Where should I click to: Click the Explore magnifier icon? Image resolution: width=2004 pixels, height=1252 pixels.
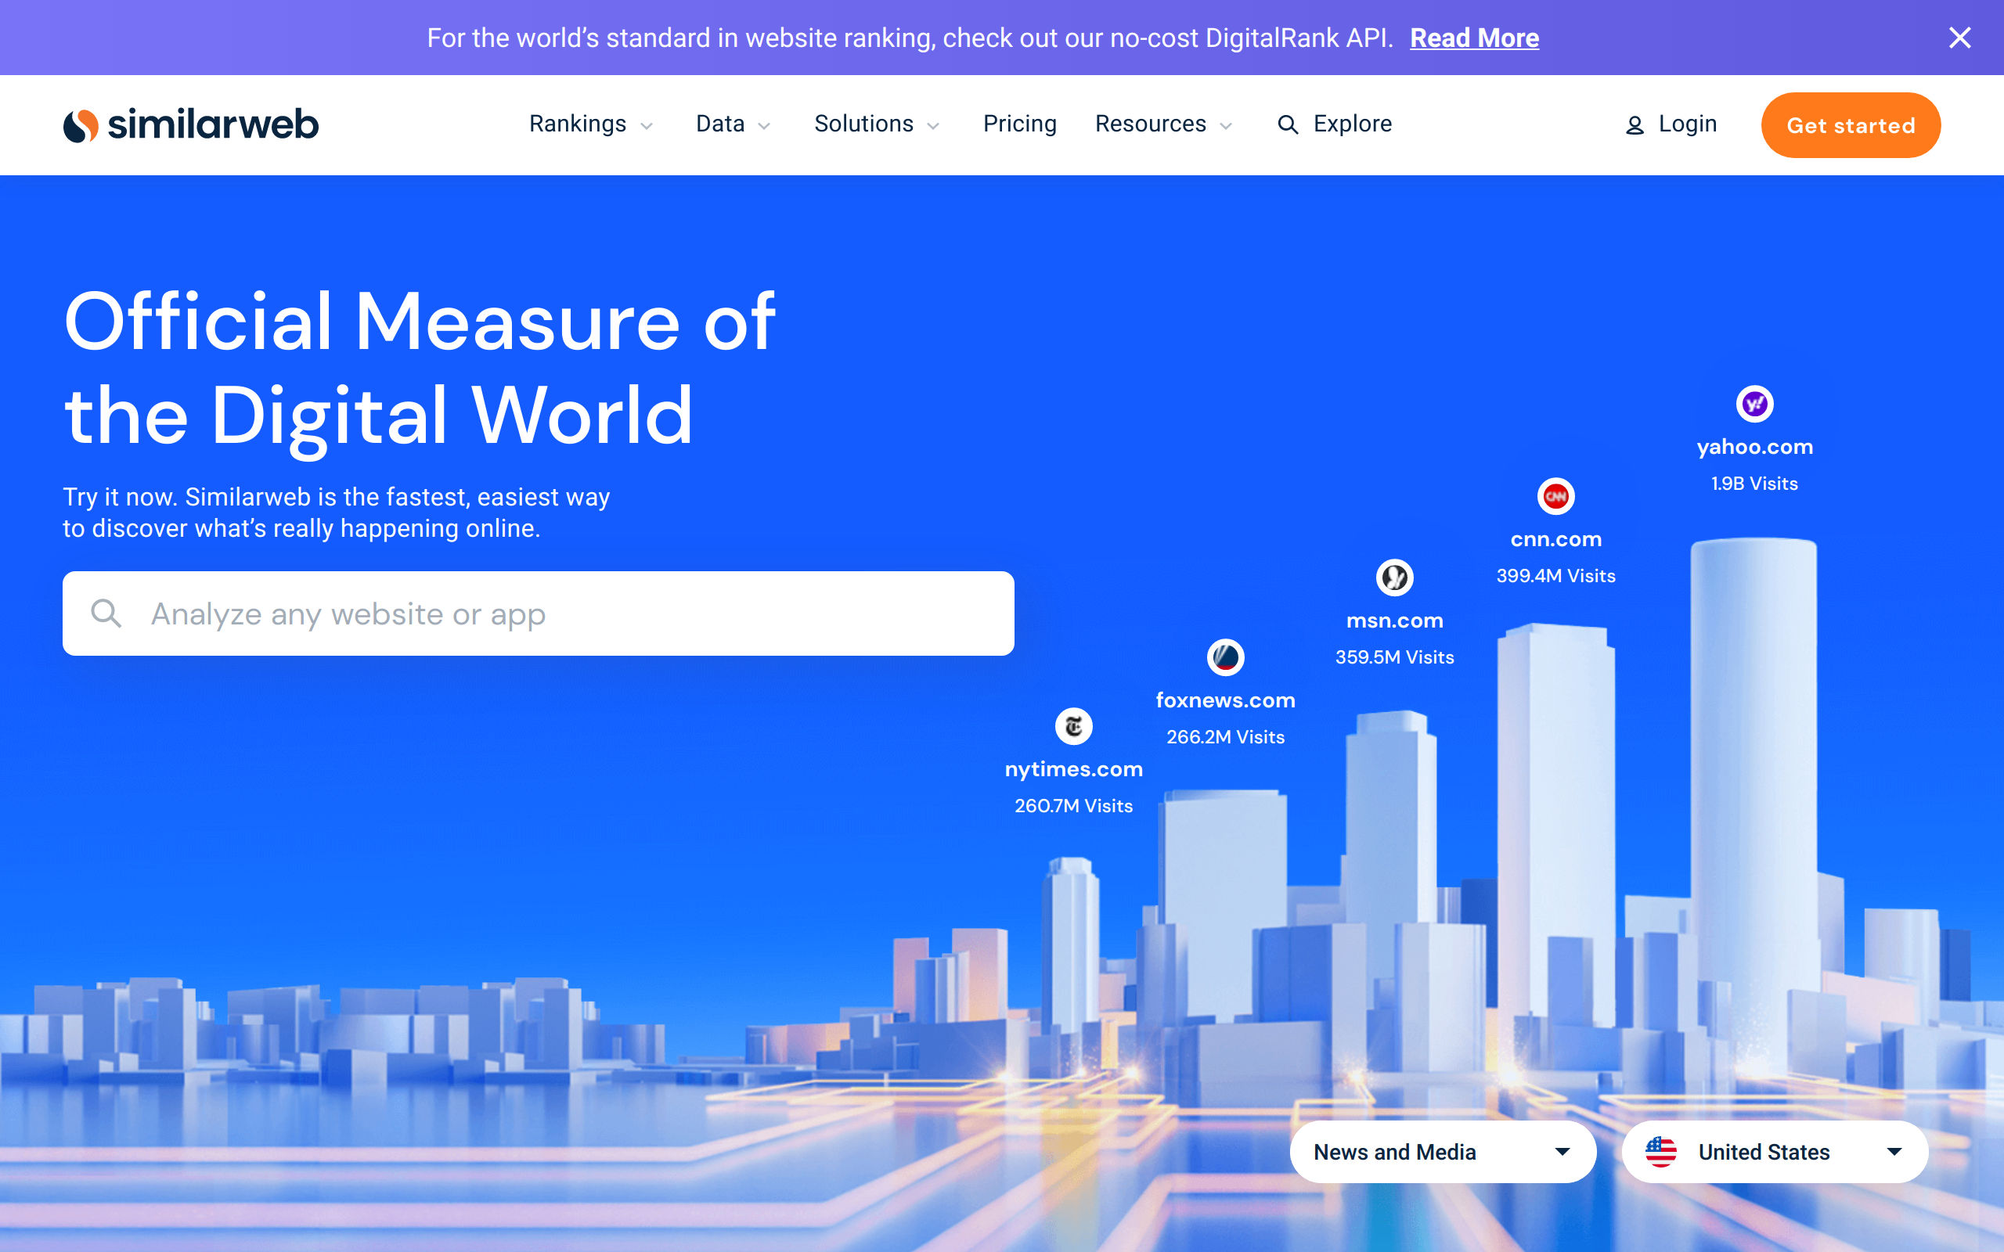point(1287,125)
